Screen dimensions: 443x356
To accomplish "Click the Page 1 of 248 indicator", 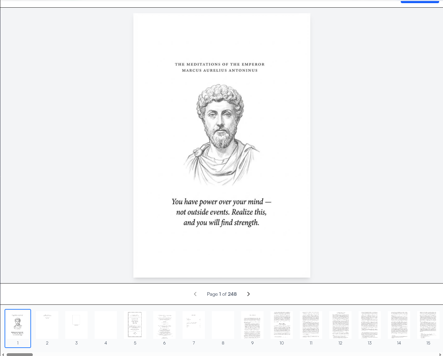I will point(222,294).
